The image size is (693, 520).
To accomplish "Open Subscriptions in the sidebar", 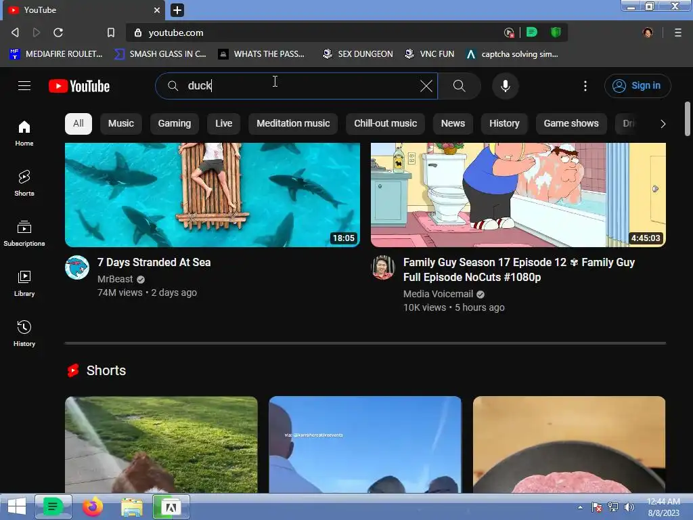I will click(24, 234).
